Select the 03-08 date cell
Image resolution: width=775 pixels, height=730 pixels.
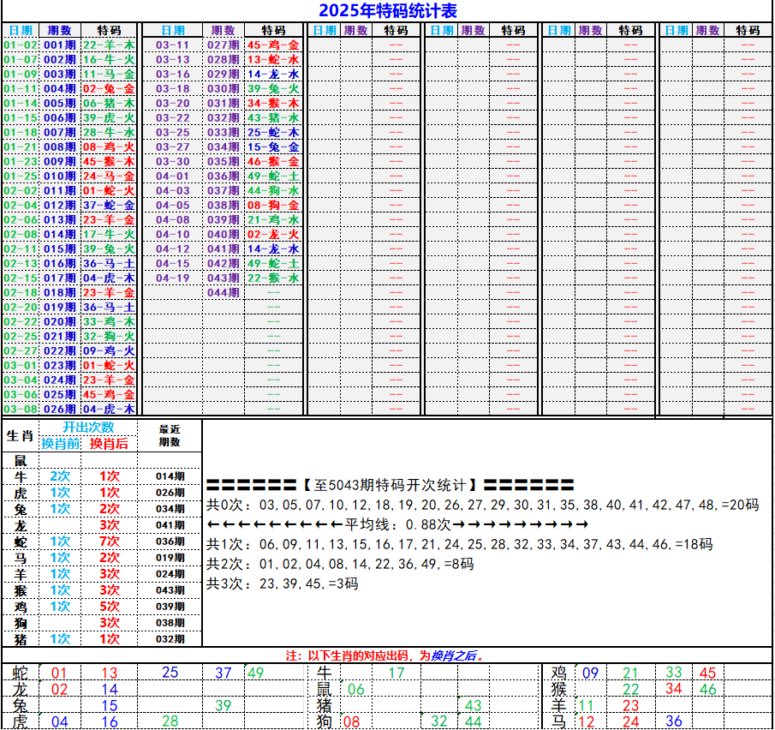[21, 410]
